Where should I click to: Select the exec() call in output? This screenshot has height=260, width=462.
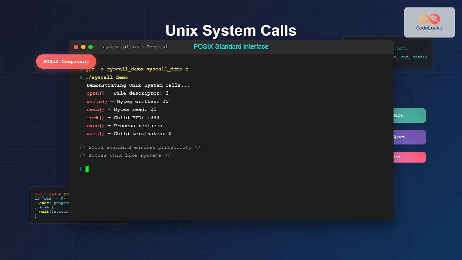click(x=95, y=126)
